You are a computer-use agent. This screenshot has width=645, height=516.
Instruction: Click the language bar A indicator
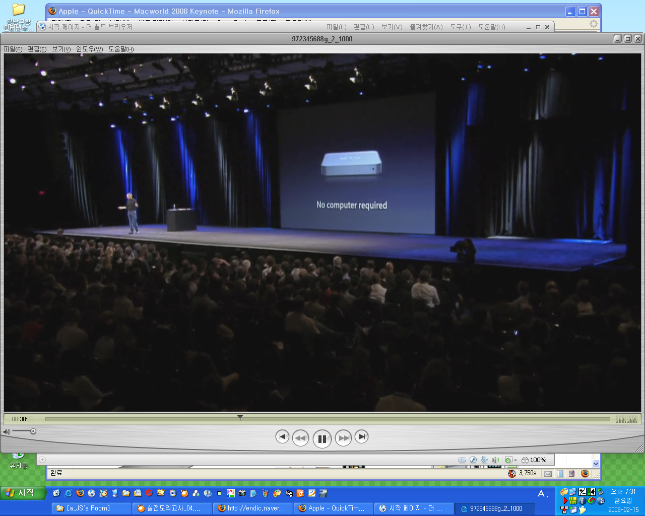tap(542, 493)
